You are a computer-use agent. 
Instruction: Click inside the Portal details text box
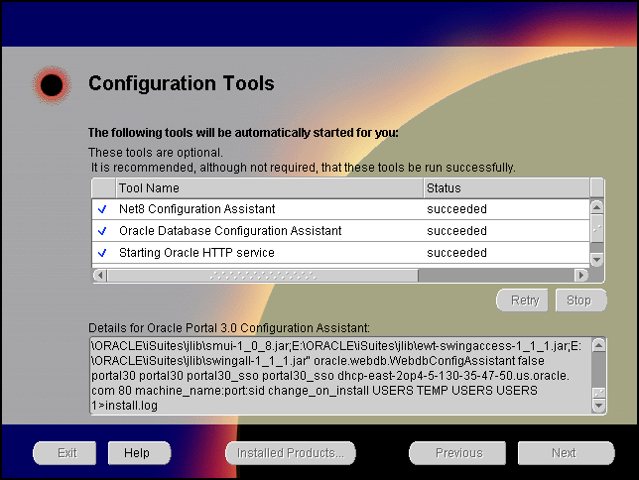click(340, 376)
